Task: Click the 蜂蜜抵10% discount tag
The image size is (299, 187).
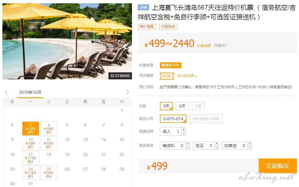Action: coord(171,65)
